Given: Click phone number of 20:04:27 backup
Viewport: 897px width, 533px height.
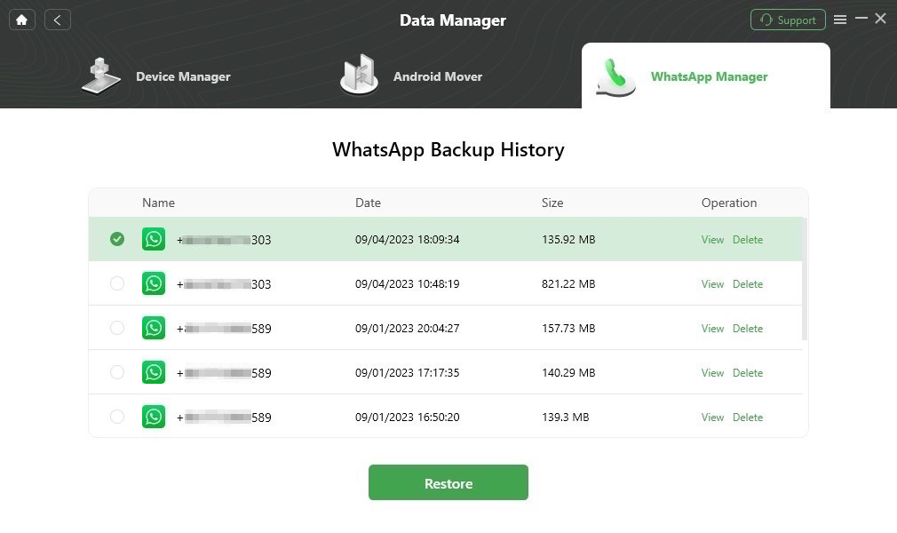Looking at the screenshot, I should click(224, 329).
